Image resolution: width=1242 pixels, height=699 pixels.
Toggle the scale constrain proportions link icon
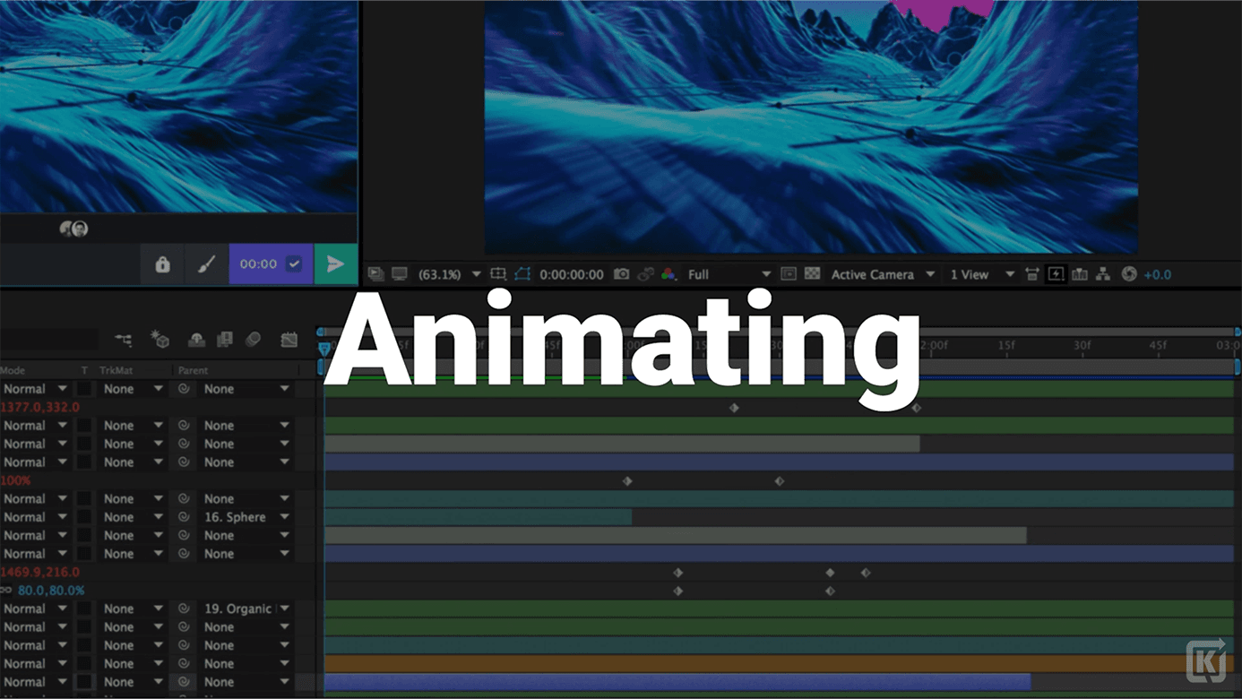point(5,591)
